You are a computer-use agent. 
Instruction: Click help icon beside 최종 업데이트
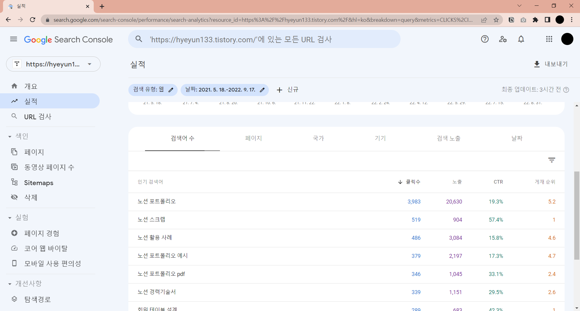click(x=566, y=90)
